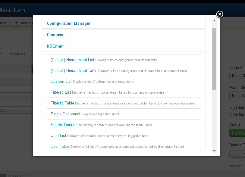The height and width of the screenshot is (177, 245).
Task: Expand the Configuration Manager section
Action: coord(69,23)
